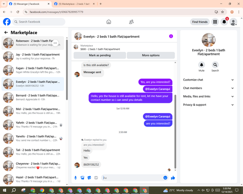Open the nine-dot menu grid icon

point(215,22)
